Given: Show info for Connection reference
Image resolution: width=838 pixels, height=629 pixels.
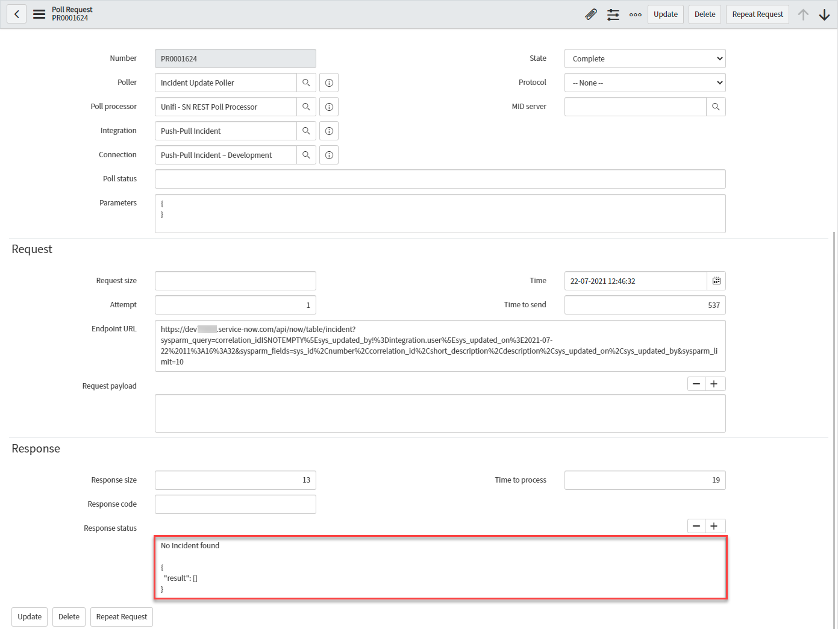Looking at the screenshot, I should (329, 155).
